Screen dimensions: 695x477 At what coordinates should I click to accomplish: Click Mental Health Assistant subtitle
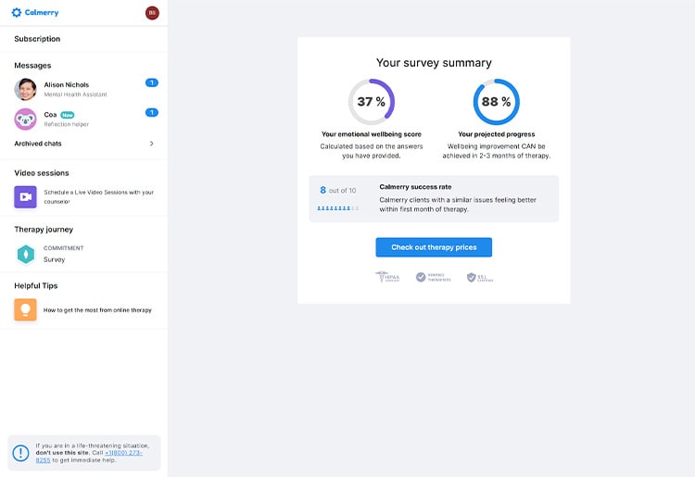point(75,94)
